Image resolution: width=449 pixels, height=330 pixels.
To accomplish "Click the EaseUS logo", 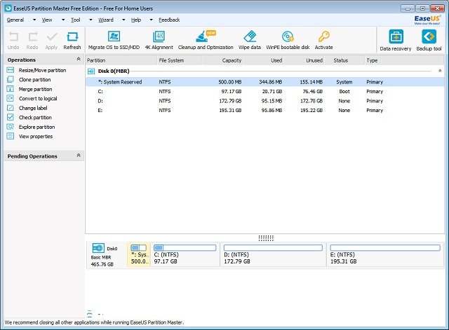I will (427, 20).
